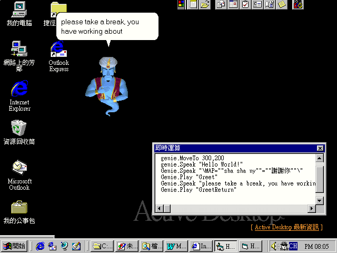Click the Genie.Play "GreetReturn" code line
Viewport: 337px width, 253px height.
(199, 190)
